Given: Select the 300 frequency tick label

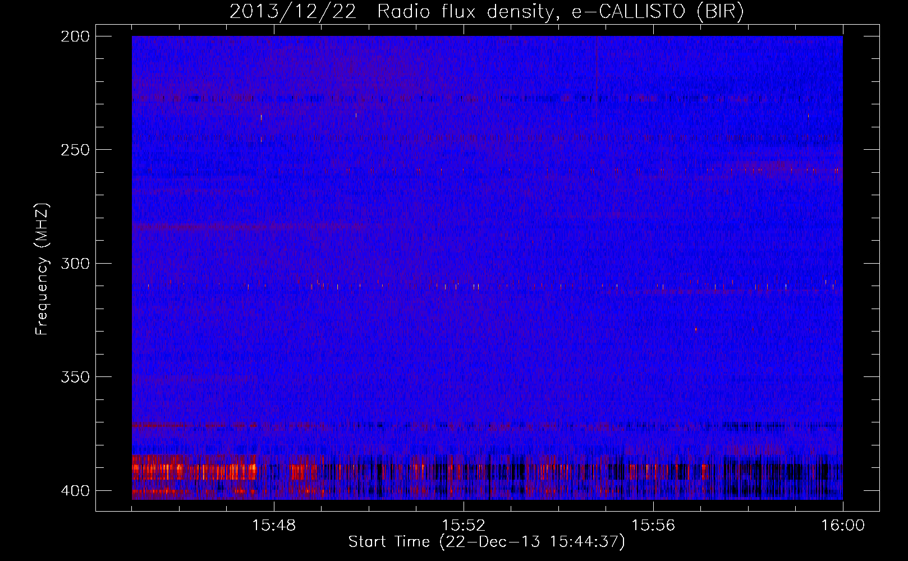Looking at the screenshot, I should (x=75, y=263).
